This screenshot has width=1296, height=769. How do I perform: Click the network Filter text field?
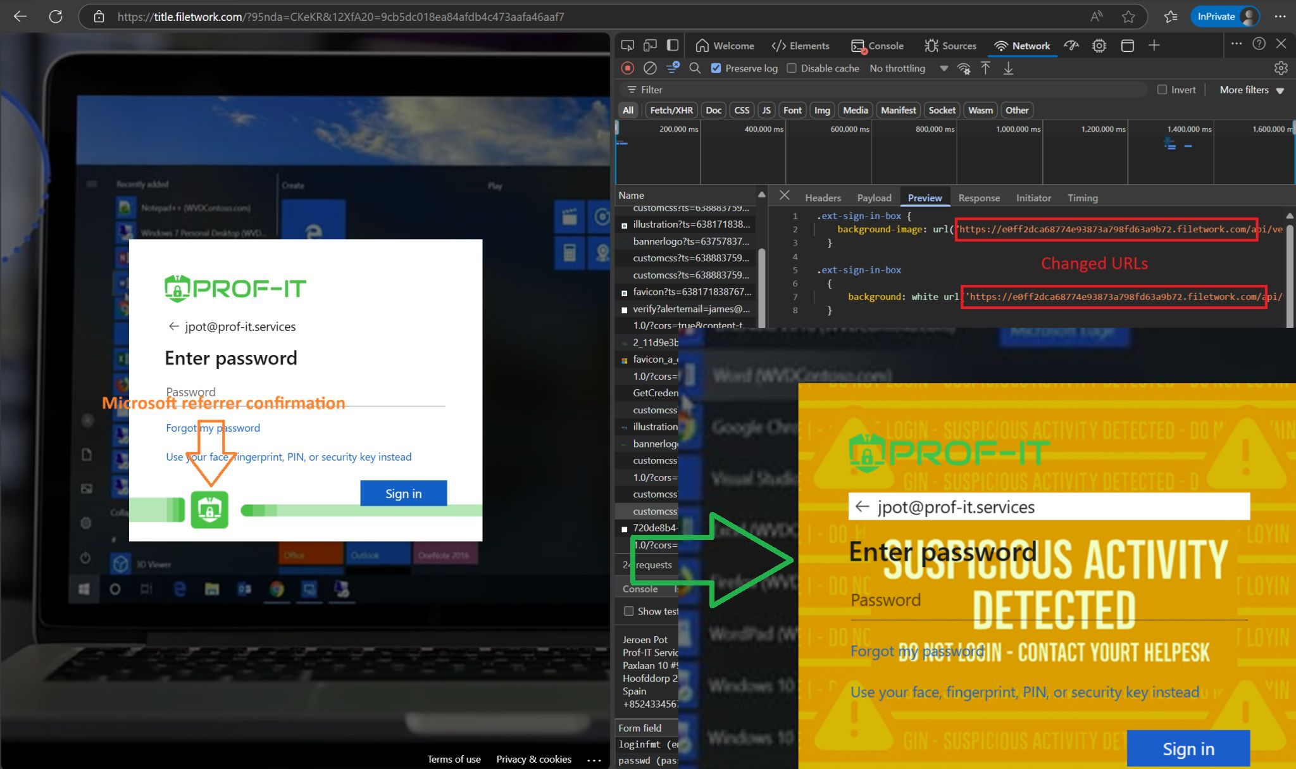[883, 90]
